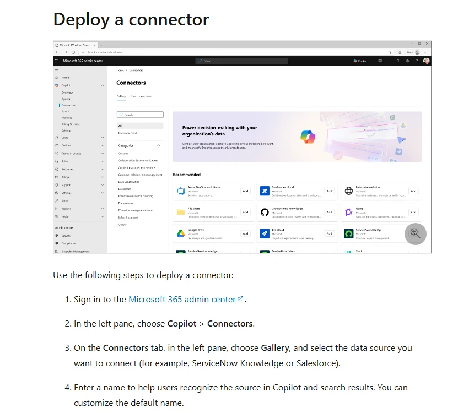Click the connectors gallery Search field

point(140,115)
